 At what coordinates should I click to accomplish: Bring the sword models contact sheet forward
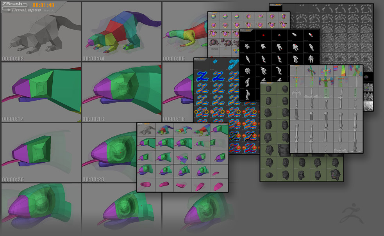click(326, 109)
